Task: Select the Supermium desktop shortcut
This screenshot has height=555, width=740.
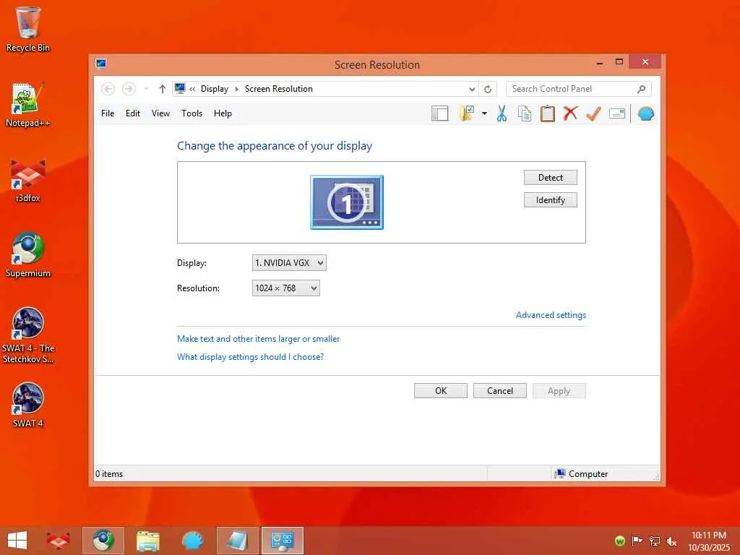Action: [x=28, y=255]
